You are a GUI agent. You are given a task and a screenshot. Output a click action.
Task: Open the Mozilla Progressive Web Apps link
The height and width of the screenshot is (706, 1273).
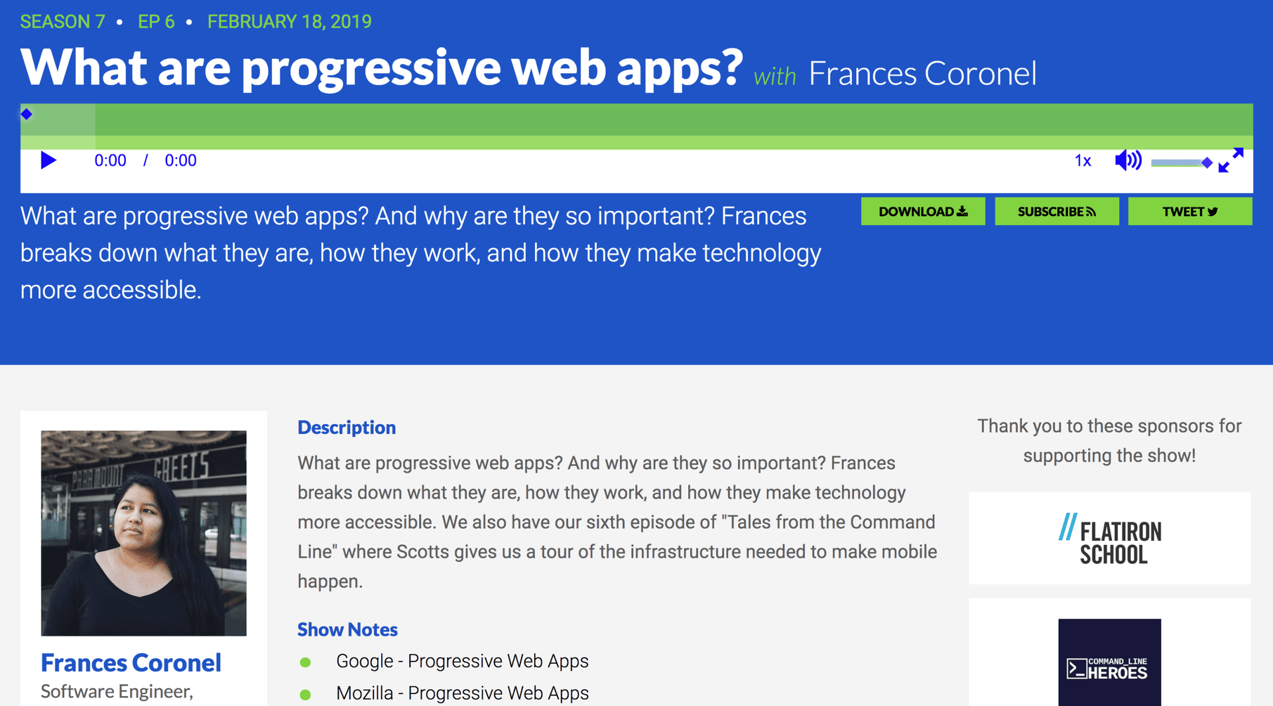point(463,693)
